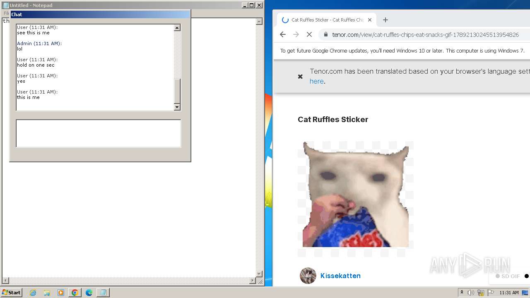
Task: Click the Chrome forward navigation arrow
Action: (296, 35)
